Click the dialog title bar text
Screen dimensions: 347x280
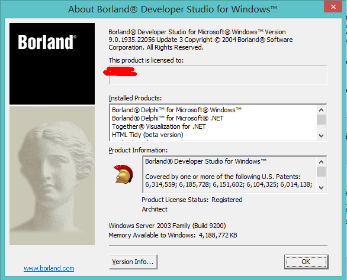pos(172,9)
